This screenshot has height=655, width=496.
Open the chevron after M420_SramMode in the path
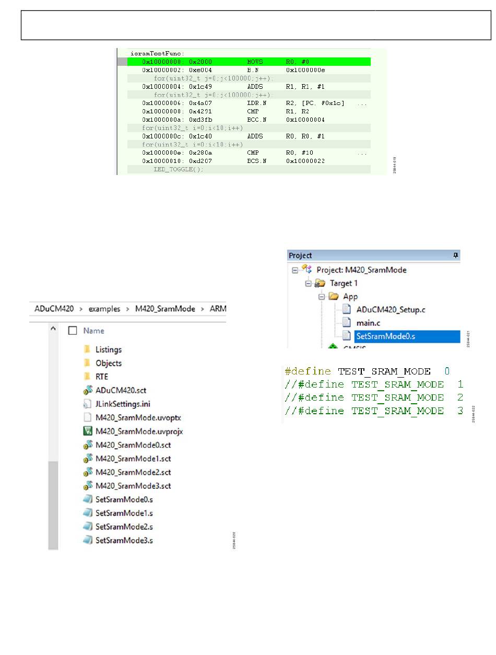tap(203, 309)
